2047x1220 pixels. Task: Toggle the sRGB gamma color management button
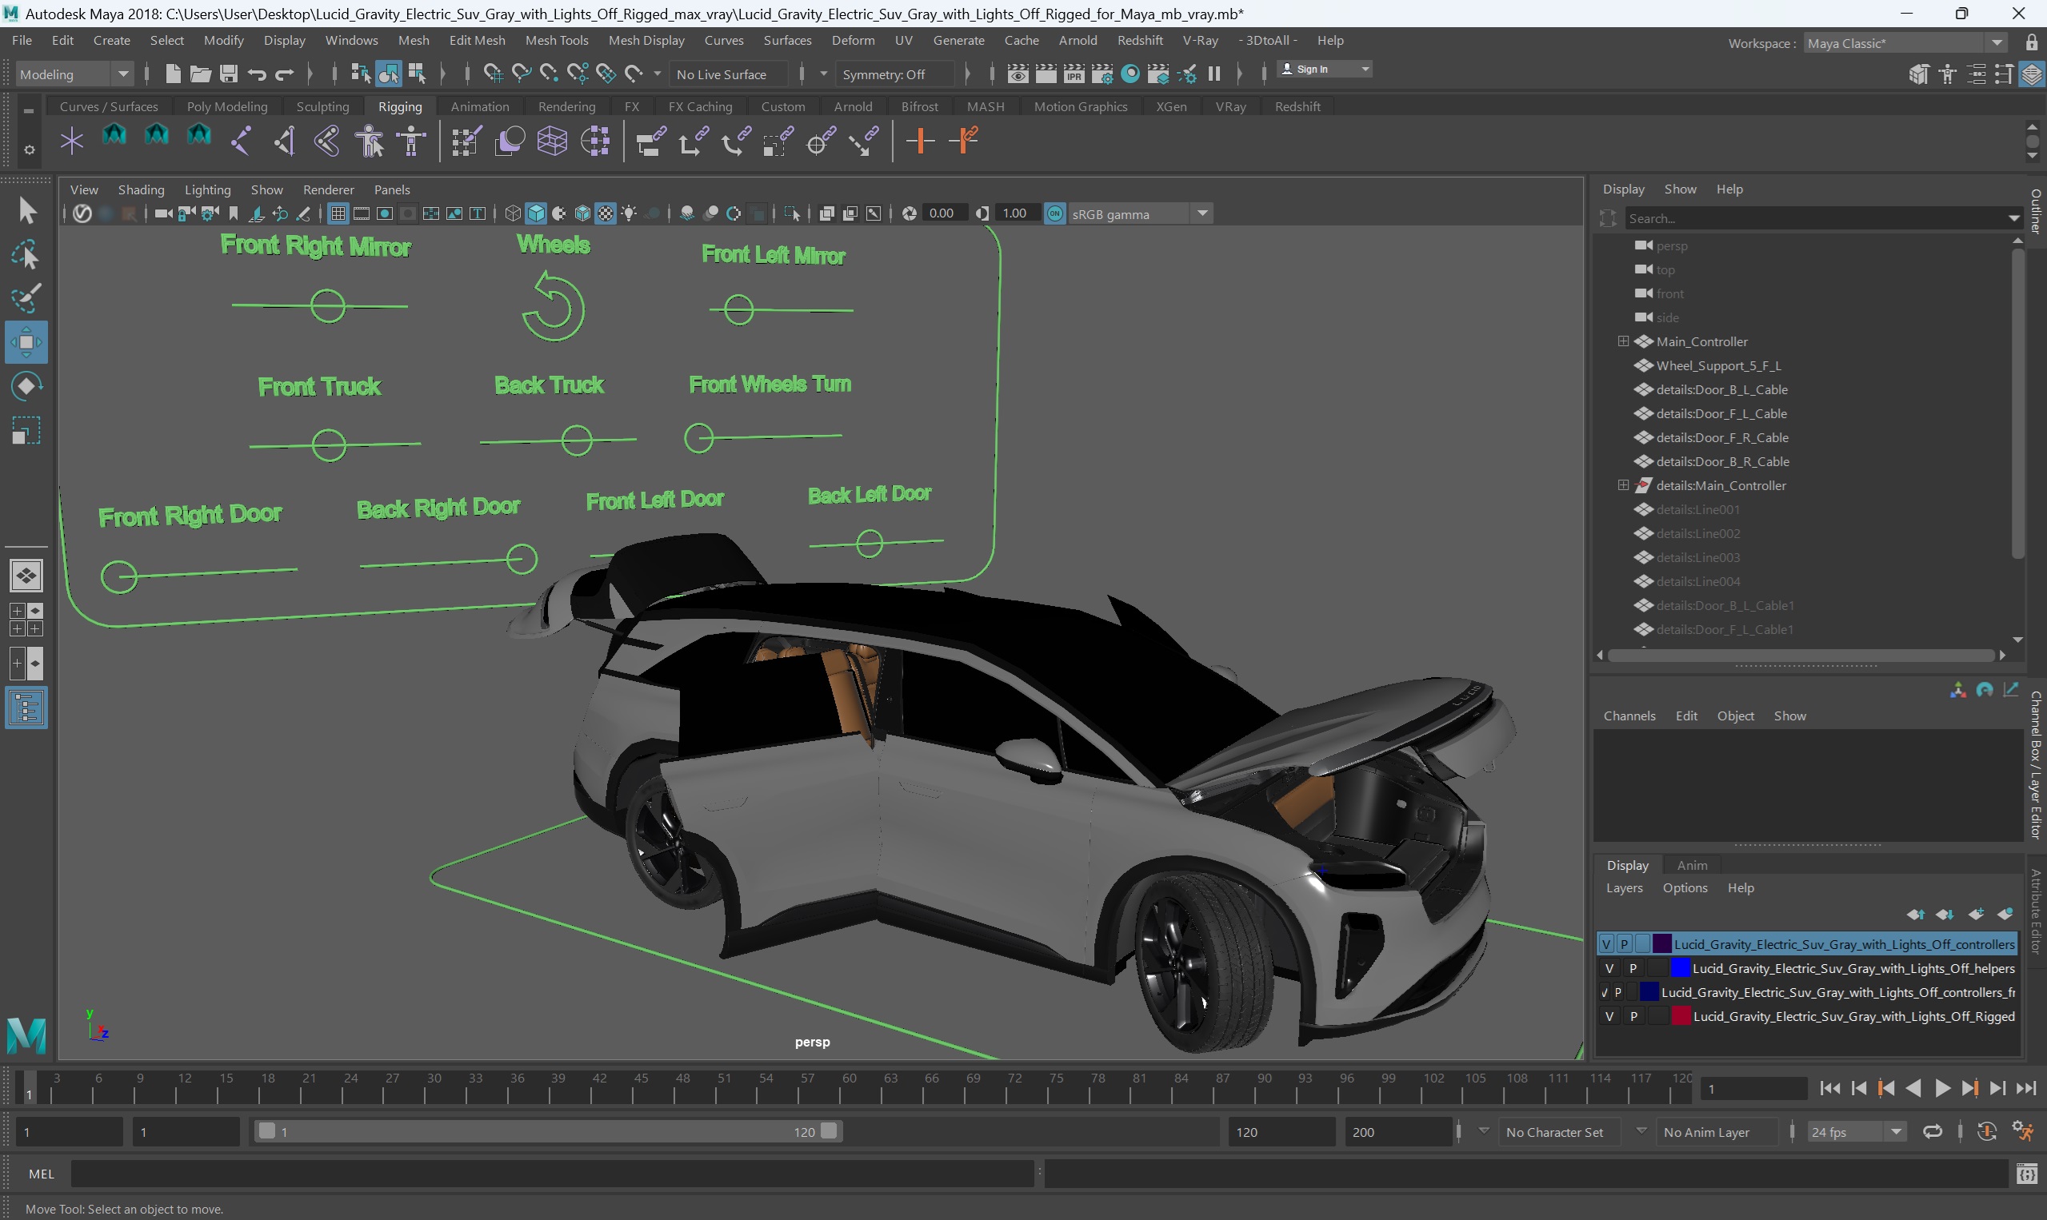[1054, 213]
